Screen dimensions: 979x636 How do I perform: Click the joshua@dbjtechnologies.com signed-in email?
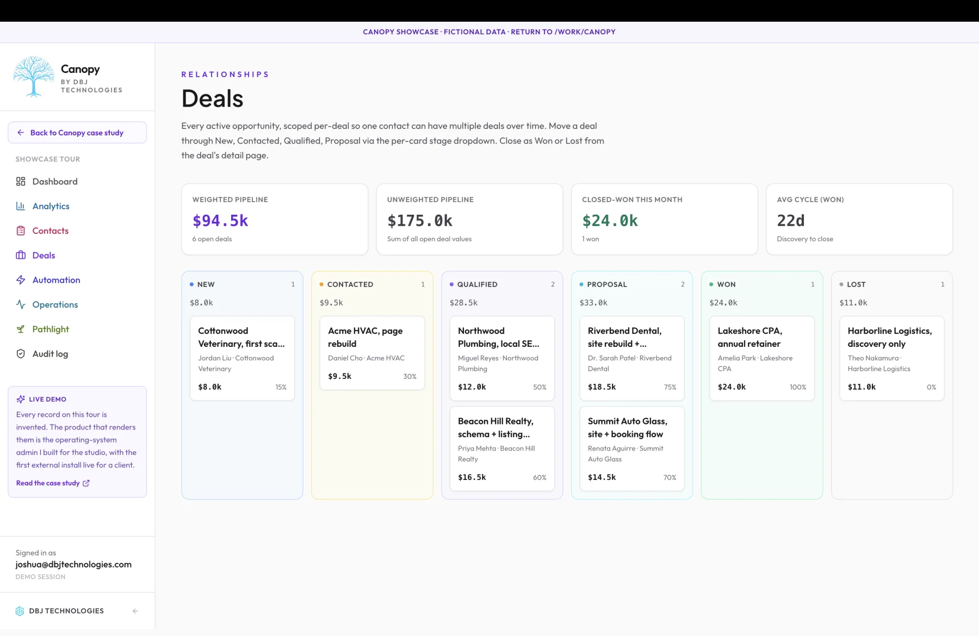pos(73,564)
